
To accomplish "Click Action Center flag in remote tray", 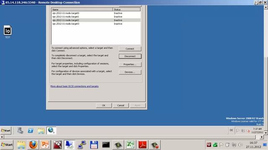I will [x=238, y=130].
